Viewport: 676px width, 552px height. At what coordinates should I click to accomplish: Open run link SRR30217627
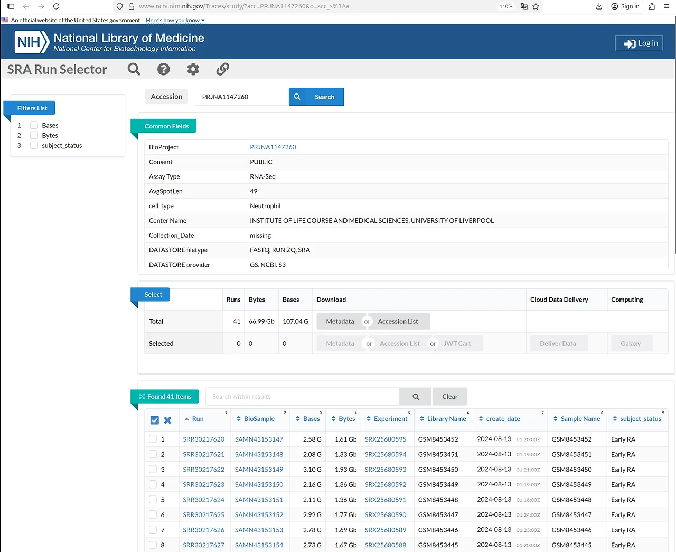click(x=203, y=545)
